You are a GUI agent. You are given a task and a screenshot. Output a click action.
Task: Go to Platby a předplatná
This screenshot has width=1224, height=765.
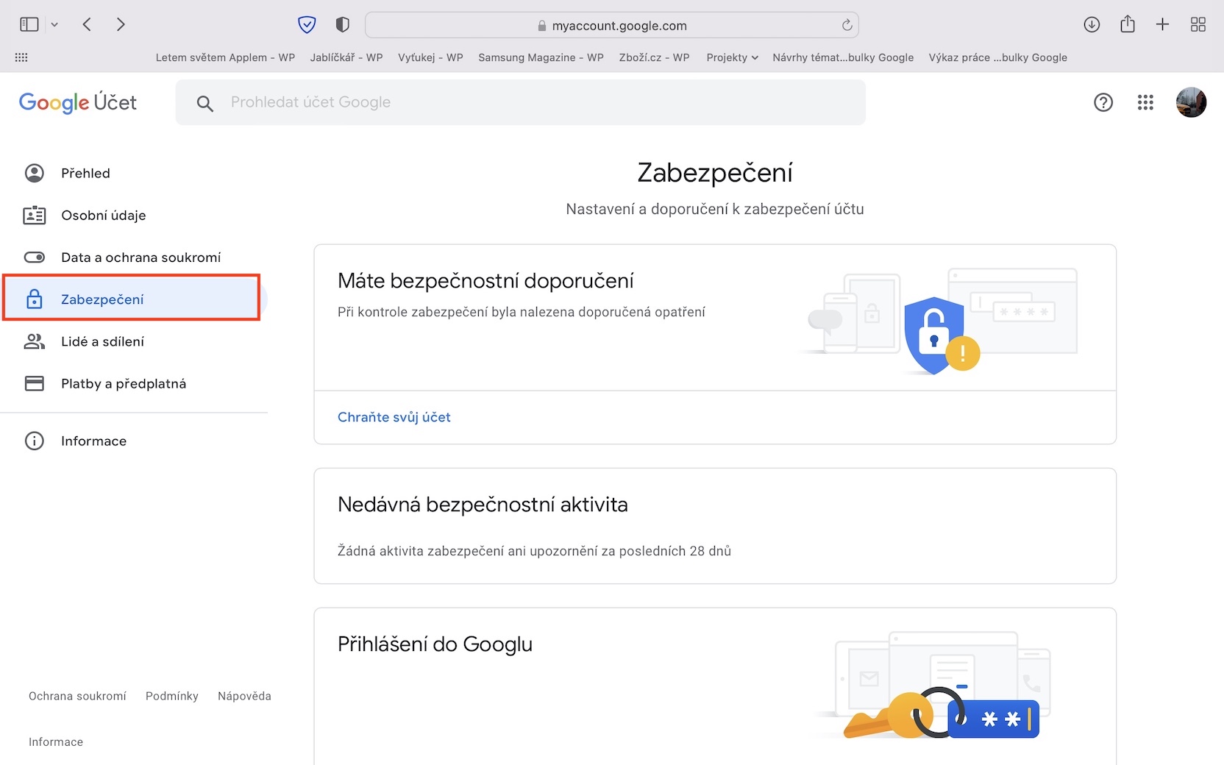click(124, 384)
